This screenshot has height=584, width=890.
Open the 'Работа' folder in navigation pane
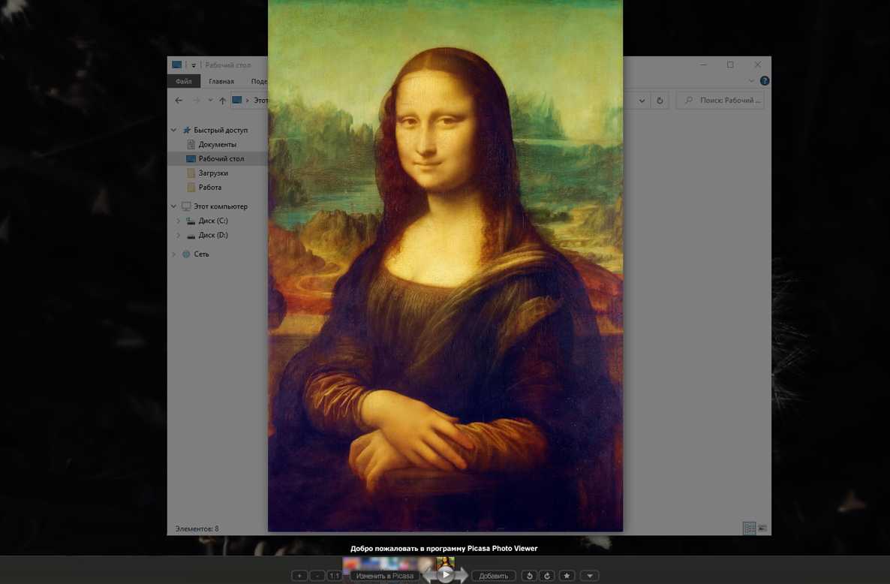[x=210, y=187]
